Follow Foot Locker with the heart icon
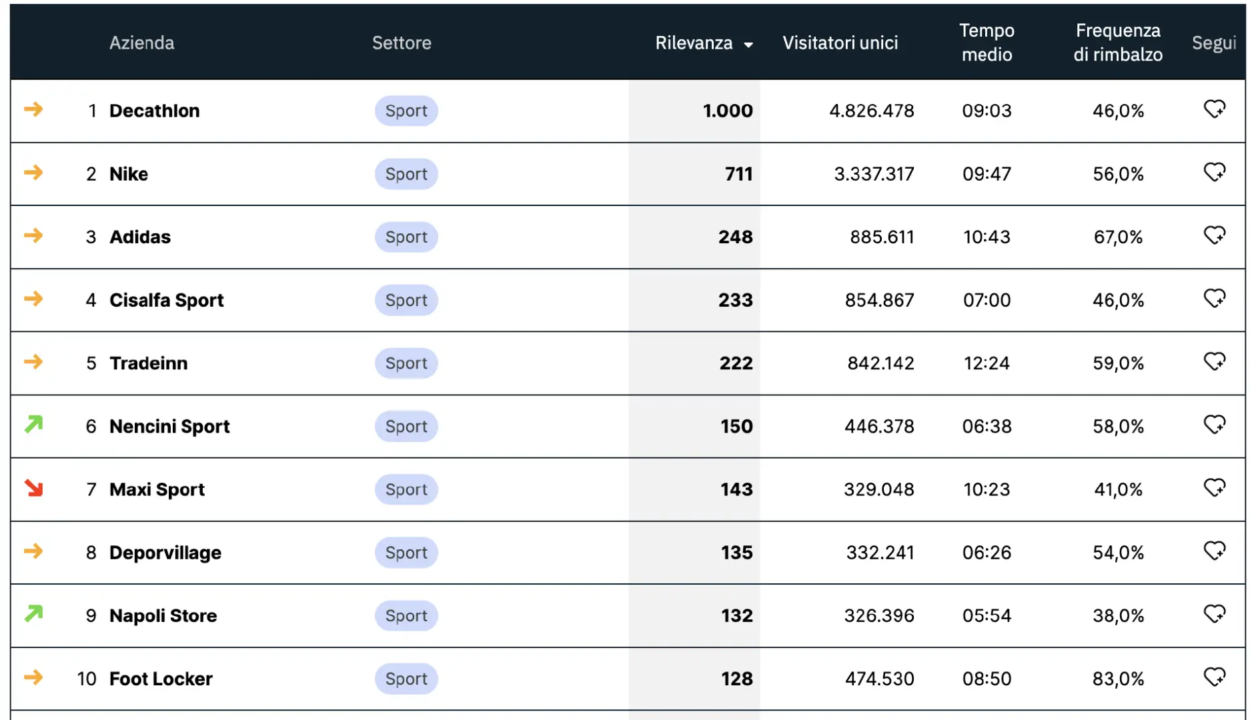This screenshot has width=1256, height=720. [1214, 677]
